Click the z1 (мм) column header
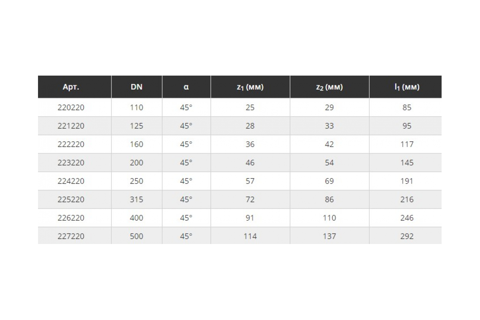Viewport: 480px width, 320px height. [250, 87]
